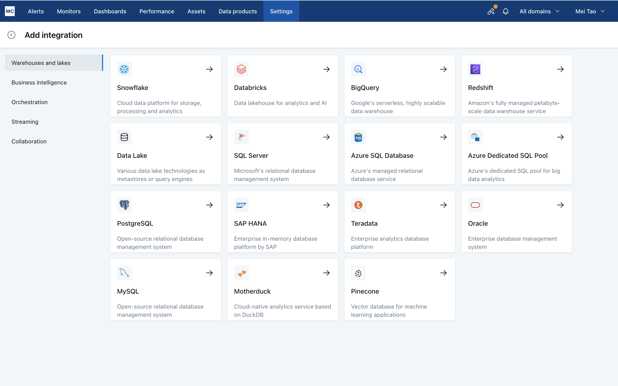Click the Snowflake logo icon

124,69
